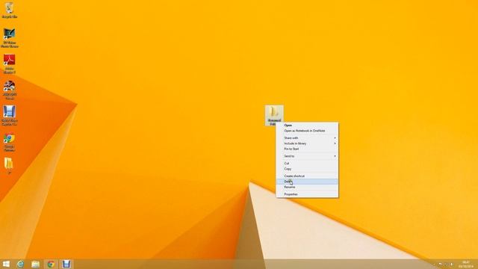Viewport: 478px width, 269px height.
Task: Expand the Include in library submenu
Action: 307,143
